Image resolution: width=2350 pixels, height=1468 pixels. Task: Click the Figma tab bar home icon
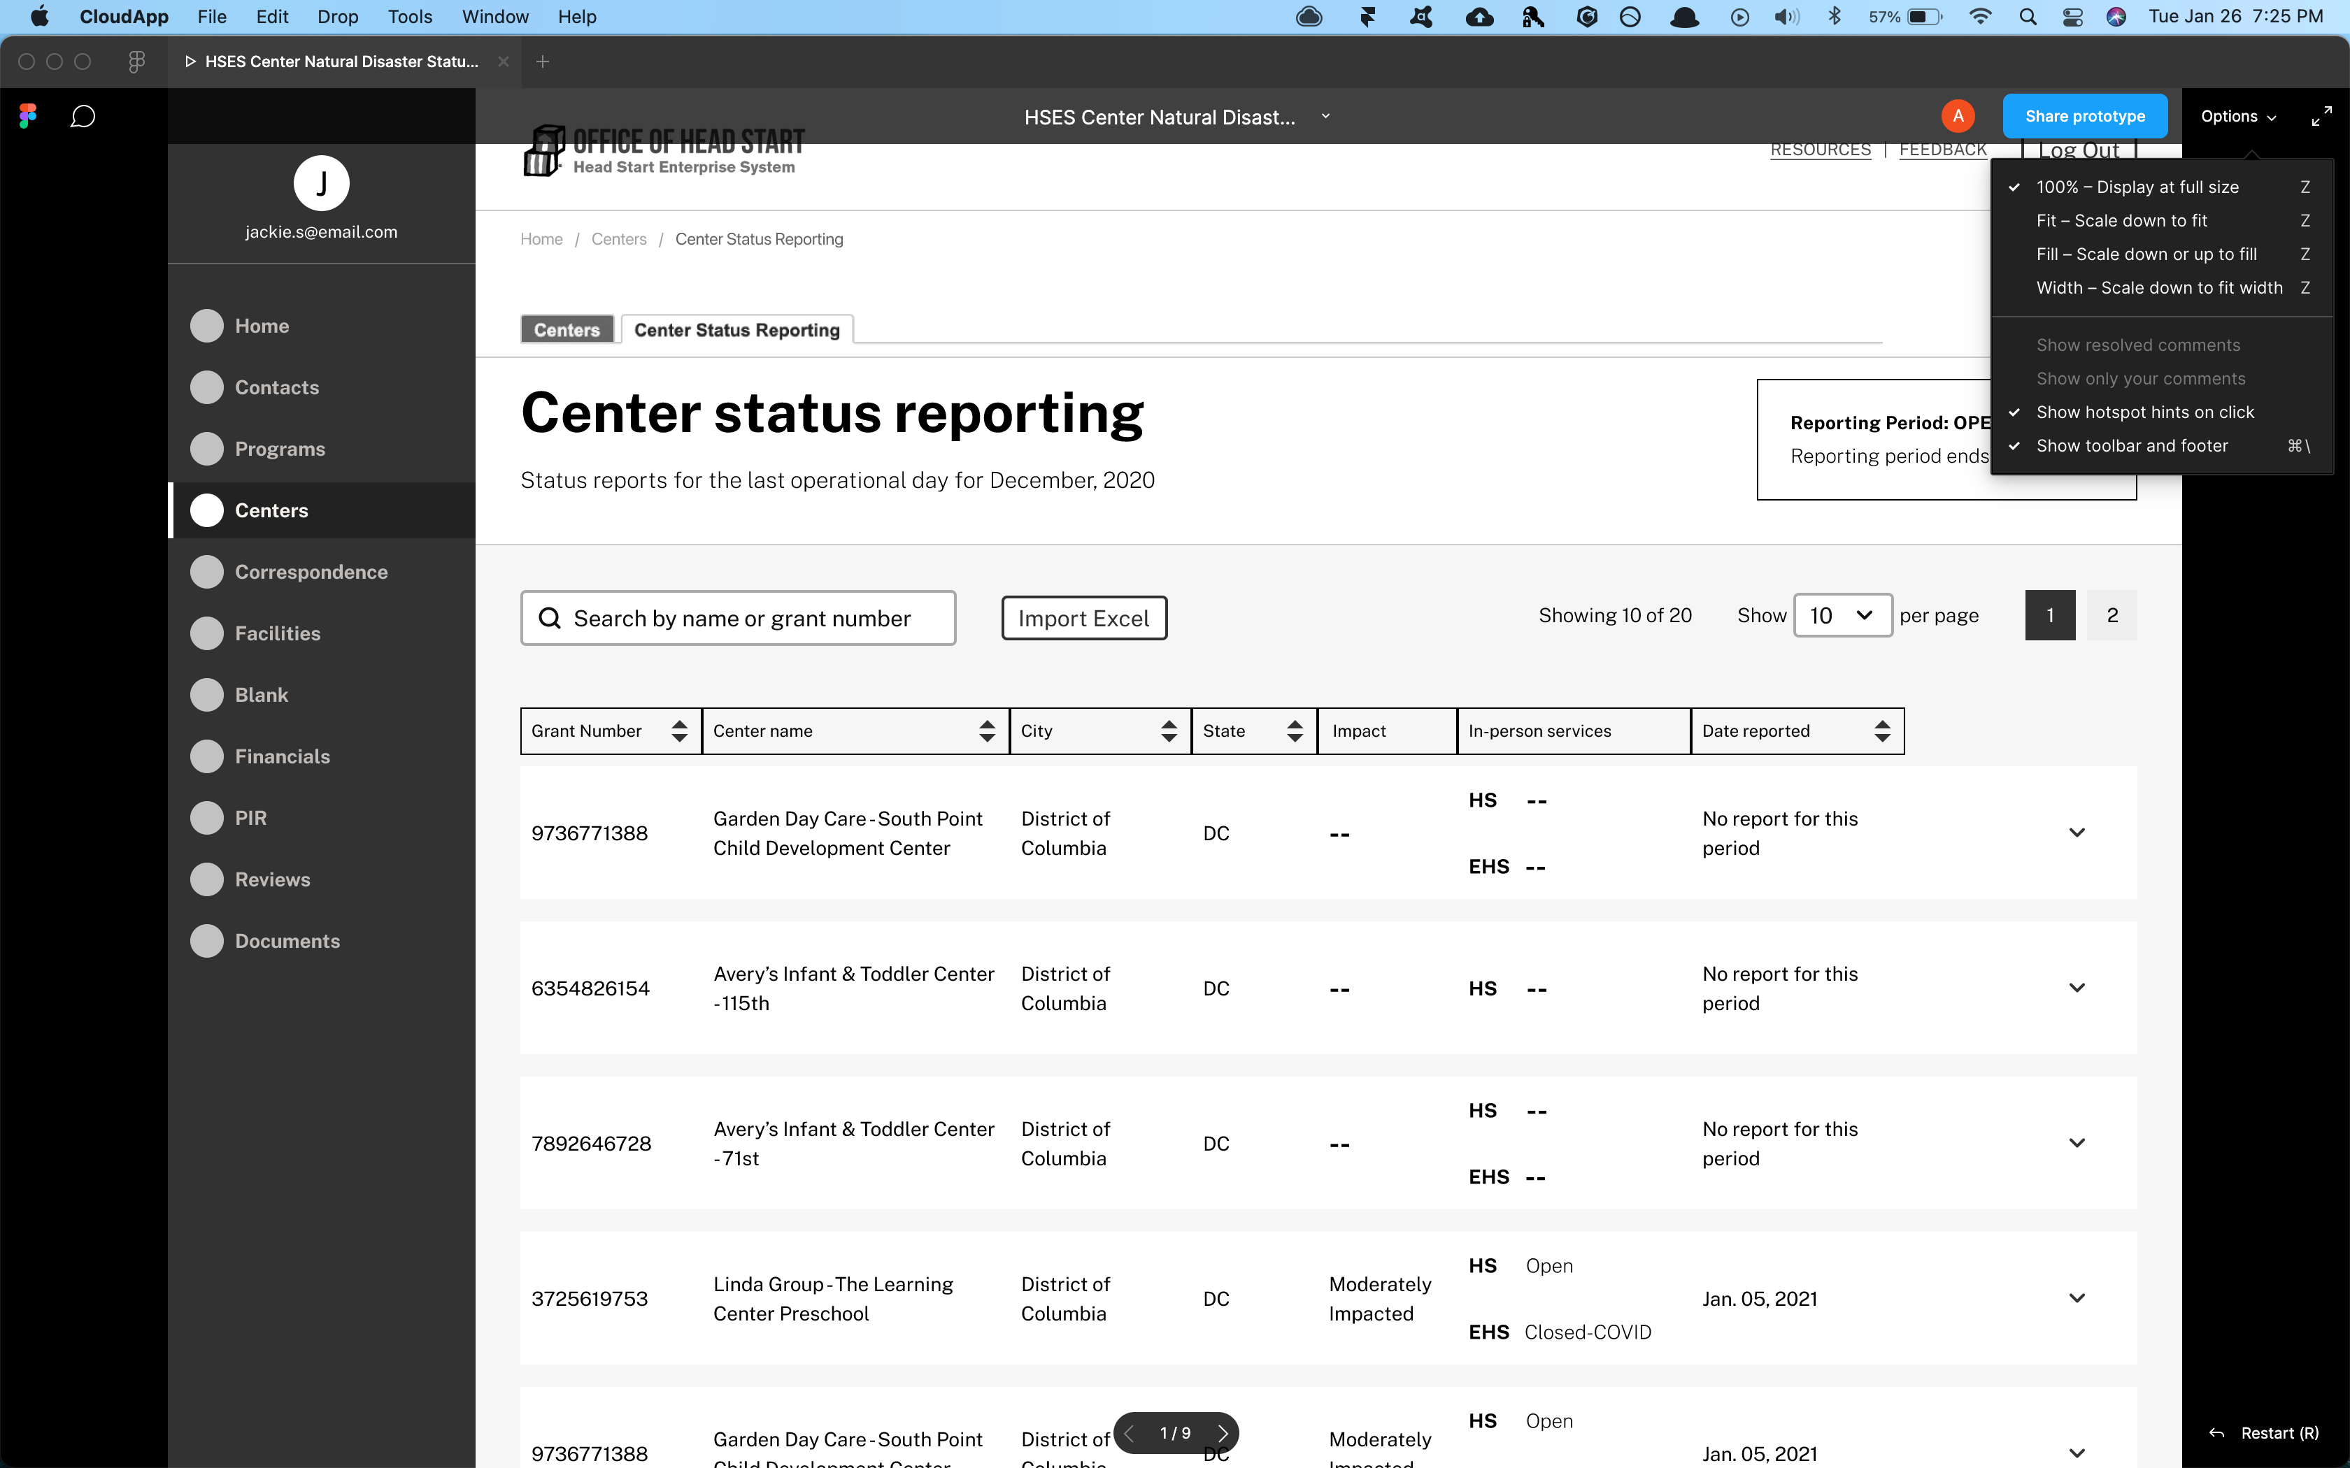pos(137,62)
